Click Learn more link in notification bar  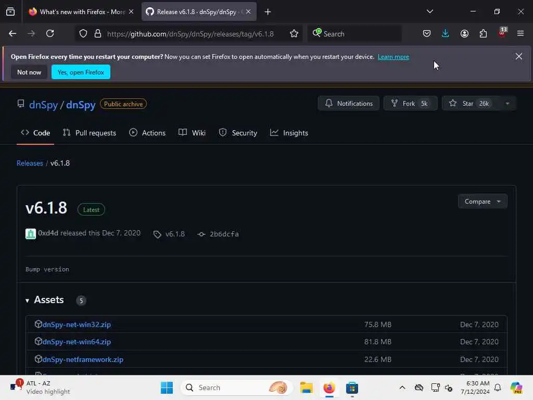tap(394, 57)
